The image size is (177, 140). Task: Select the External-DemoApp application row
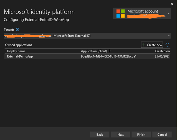[x=20, y=56]
